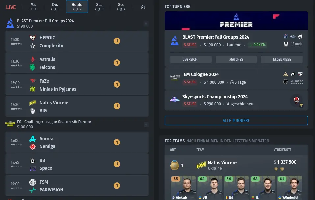315x200 pixels.
Task: Expand the 12 mehr teams list
Action: click(297, 44)
